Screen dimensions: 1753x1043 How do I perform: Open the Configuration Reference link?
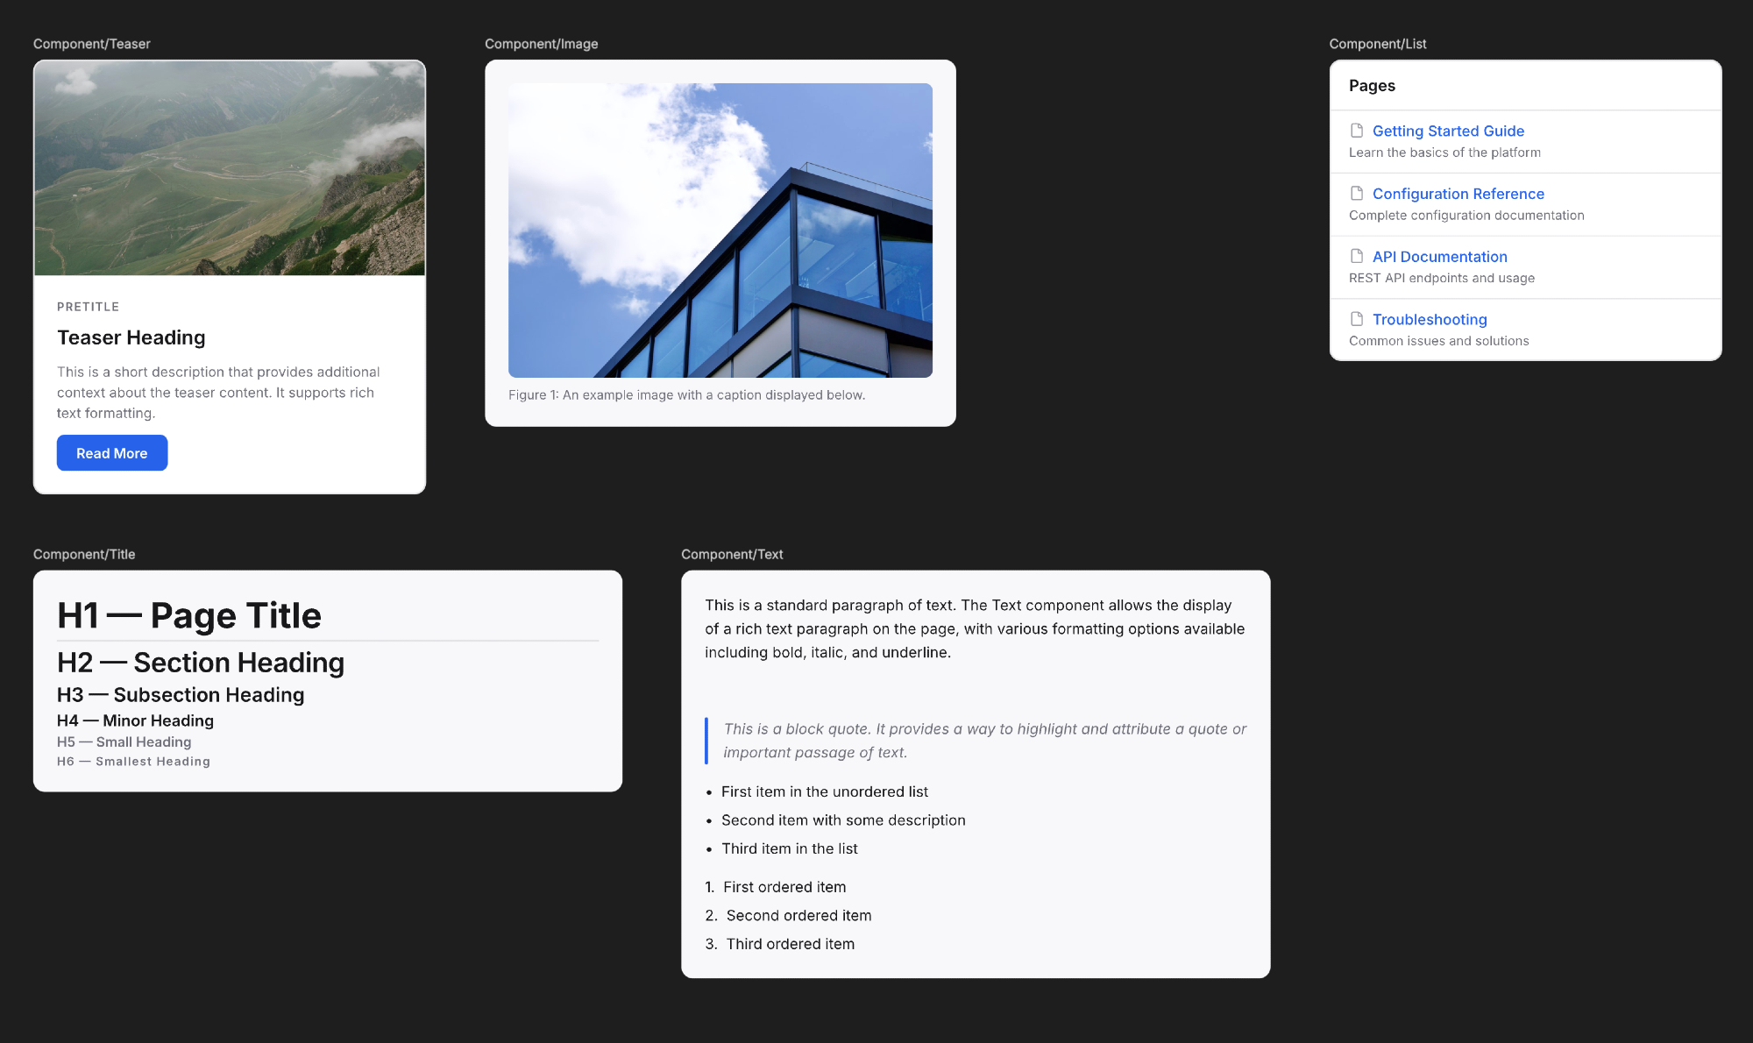(x=1458, y=194)
